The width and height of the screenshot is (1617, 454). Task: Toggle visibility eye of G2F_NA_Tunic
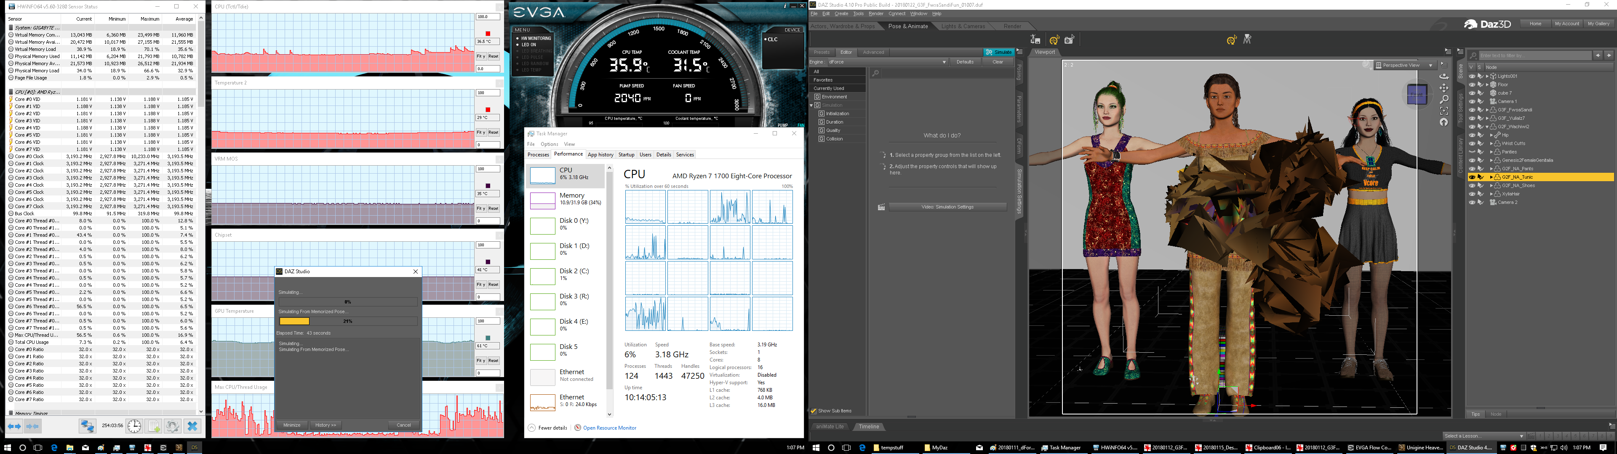[1472, 177]
